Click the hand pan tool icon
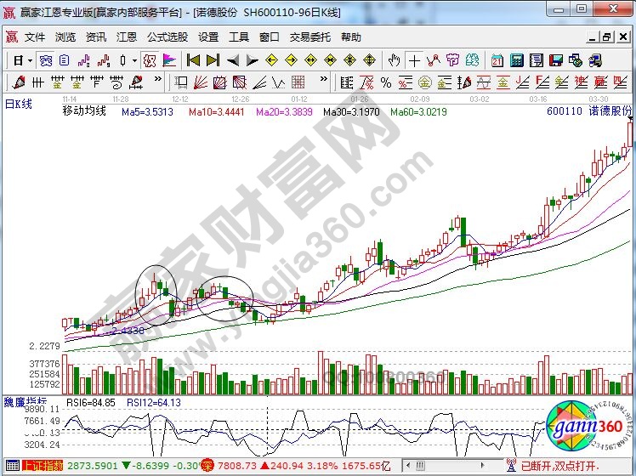 [393, 60]
